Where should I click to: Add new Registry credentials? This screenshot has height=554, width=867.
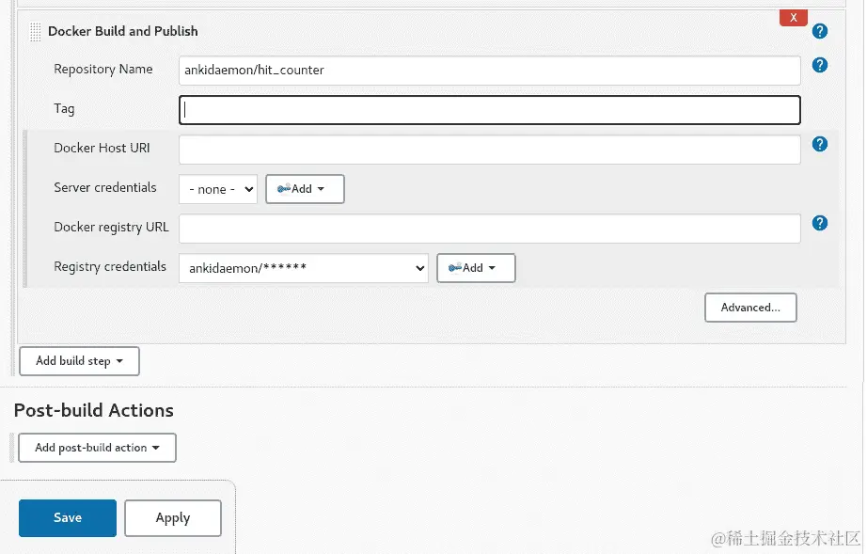click(476, 268)
